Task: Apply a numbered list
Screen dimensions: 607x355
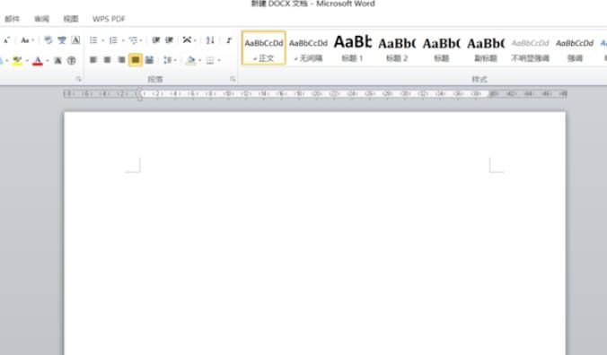Action: (x=113, y=40)
